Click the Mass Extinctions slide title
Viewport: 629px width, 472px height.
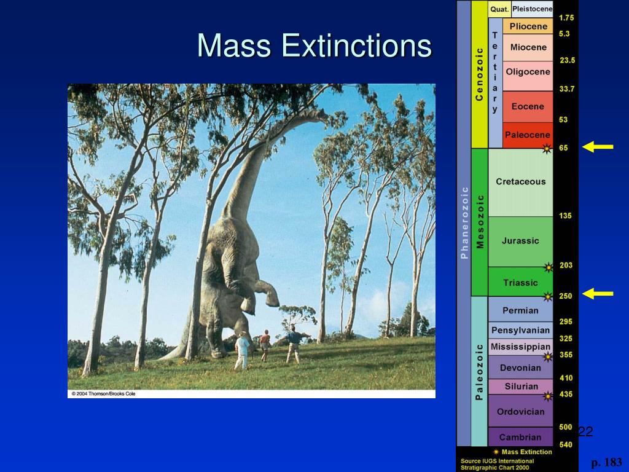tap(314, 45)
